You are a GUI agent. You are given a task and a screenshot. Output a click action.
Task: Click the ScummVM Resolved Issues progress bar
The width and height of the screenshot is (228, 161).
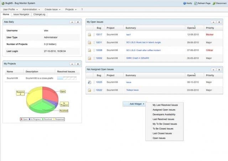point(67,78)
